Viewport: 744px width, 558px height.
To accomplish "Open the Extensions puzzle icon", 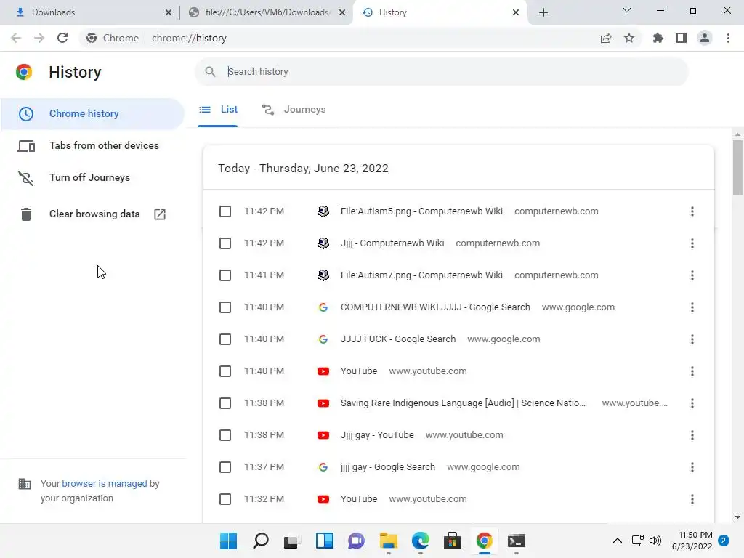I will click(658, 38).
